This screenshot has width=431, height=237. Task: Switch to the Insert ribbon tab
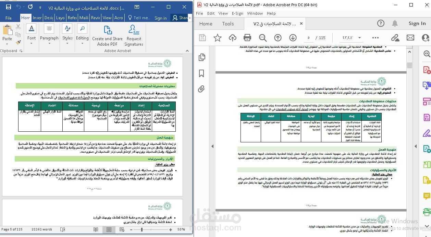click(x=37, y=18)
